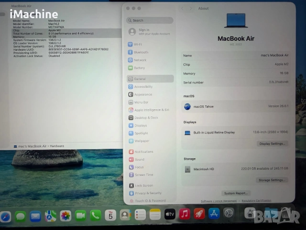Click the Settings Search field

coord(150,20)
